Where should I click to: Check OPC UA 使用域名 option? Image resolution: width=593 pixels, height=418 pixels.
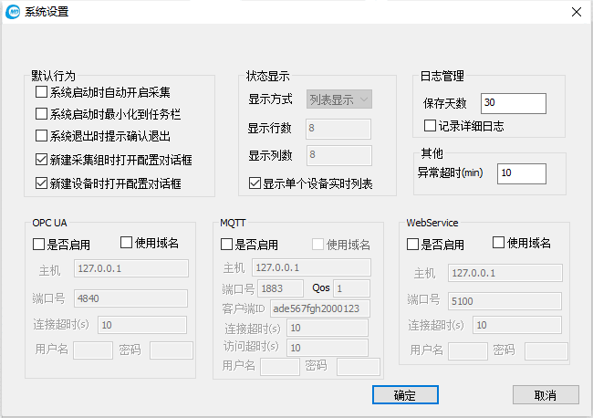127,243
